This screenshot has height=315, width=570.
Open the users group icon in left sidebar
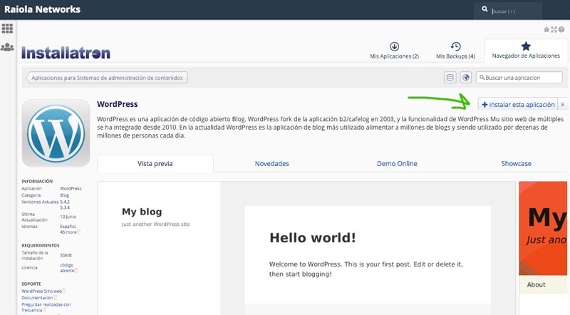coord(7,47)
